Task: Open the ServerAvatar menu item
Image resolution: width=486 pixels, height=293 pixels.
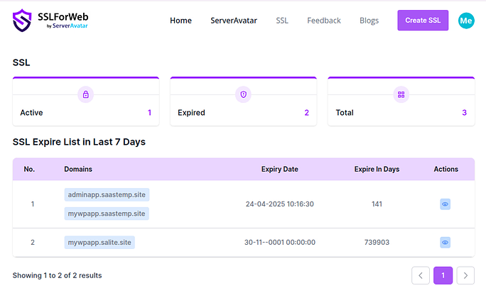Action: [234, 21]
